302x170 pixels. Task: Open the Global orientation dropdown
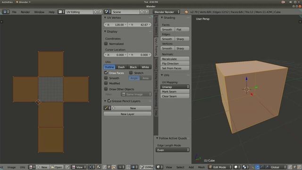(x=278, y=167)
